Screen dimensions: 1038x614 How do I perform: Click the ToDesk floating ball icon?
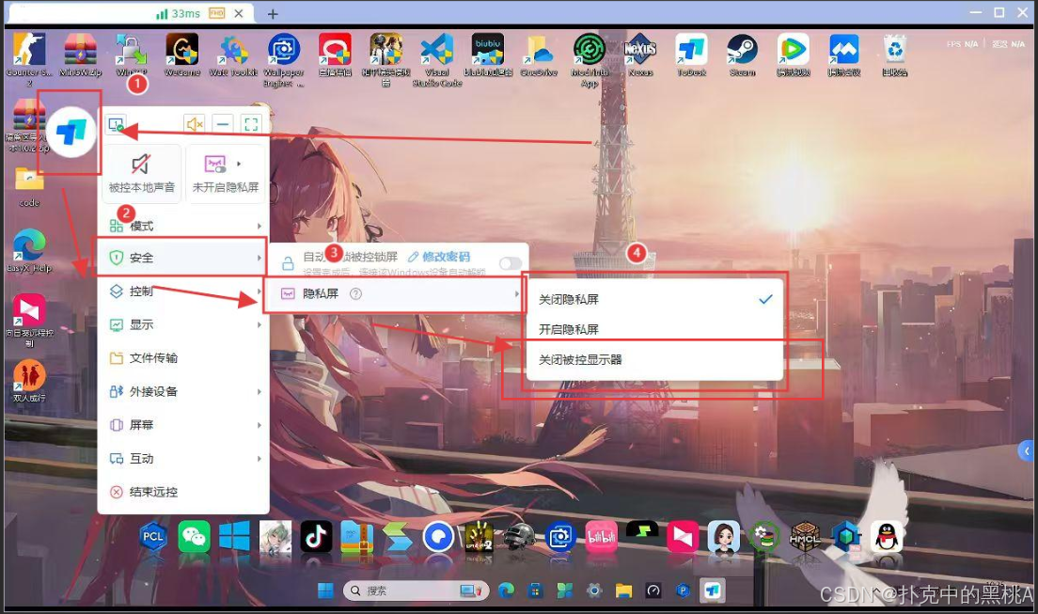click(x=71, y=133)
